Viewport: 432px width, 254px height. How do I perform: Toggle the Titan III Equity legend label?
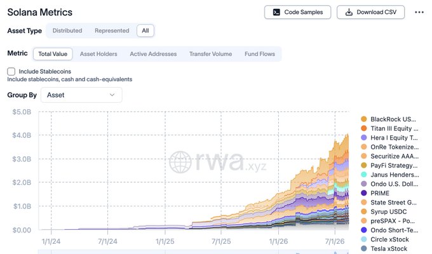[395, 129]
